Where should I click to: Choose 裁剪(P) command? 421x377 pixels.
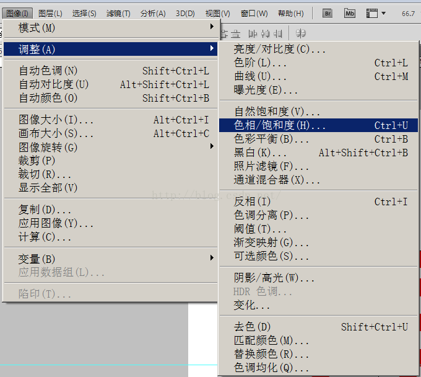[x=111, y=161]
